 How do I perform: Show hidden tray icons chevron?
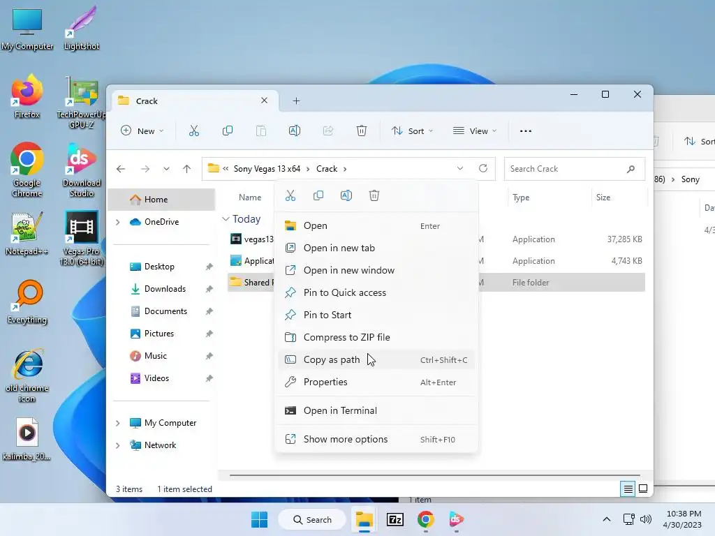[607, 519]
